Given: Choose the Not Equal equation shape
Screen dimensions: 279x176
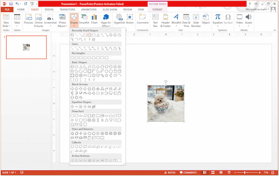Looking at the screenshot, I should coord(93,107).
